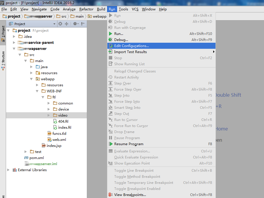This screenshot has height=198, width=264.
Task: Click the funcs.tld file icon
Action: pyautogui.click(x=49, y=134)
